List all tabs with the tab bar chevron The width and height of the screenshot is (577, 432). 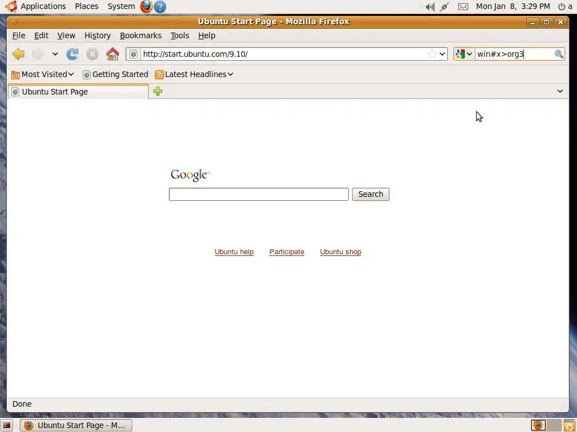pyautogui.click(x=560, y=91)
